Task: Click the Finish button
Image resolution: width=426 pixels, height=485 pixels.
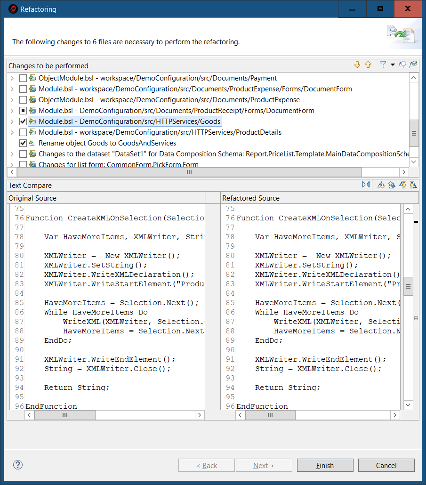Action: (x=325, y=465)
